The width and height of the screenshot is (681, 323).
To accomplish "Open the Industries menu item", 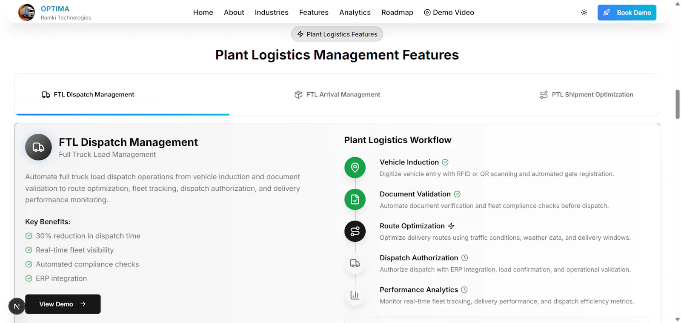I will 272,12.
